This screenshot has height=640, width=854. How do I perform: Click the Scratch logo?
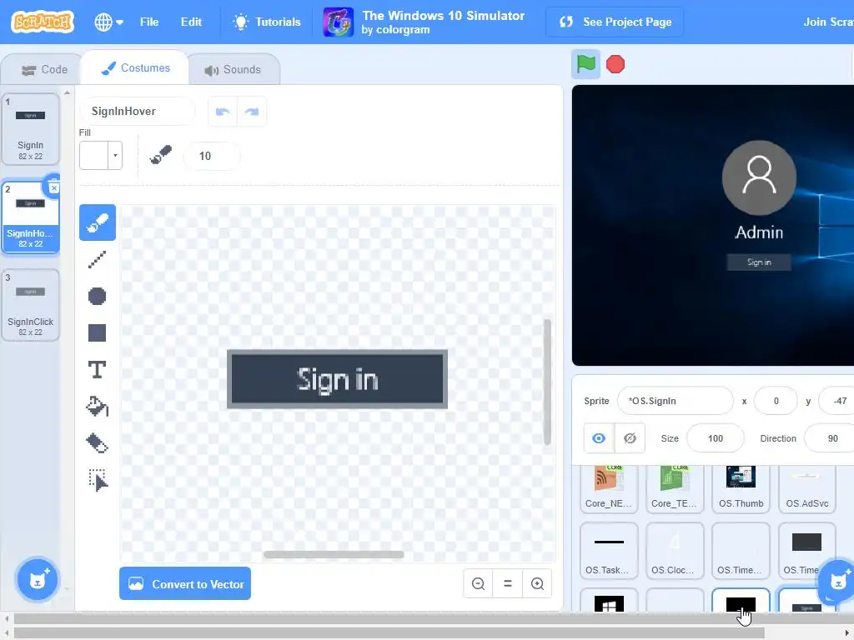coord(43,22)
